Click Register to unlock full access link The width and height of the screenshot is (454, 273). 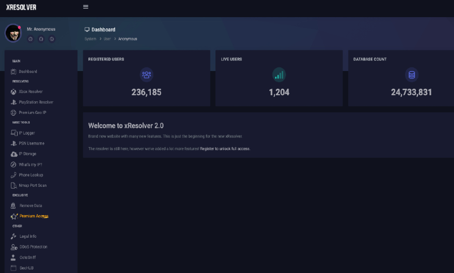pyautogui.click(x=225, y=149)
